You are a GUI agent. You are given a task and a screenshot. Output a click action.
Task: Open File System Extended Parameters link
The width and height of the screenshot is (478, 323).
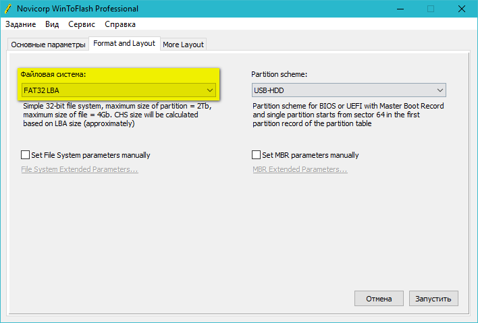pos(80,169)
